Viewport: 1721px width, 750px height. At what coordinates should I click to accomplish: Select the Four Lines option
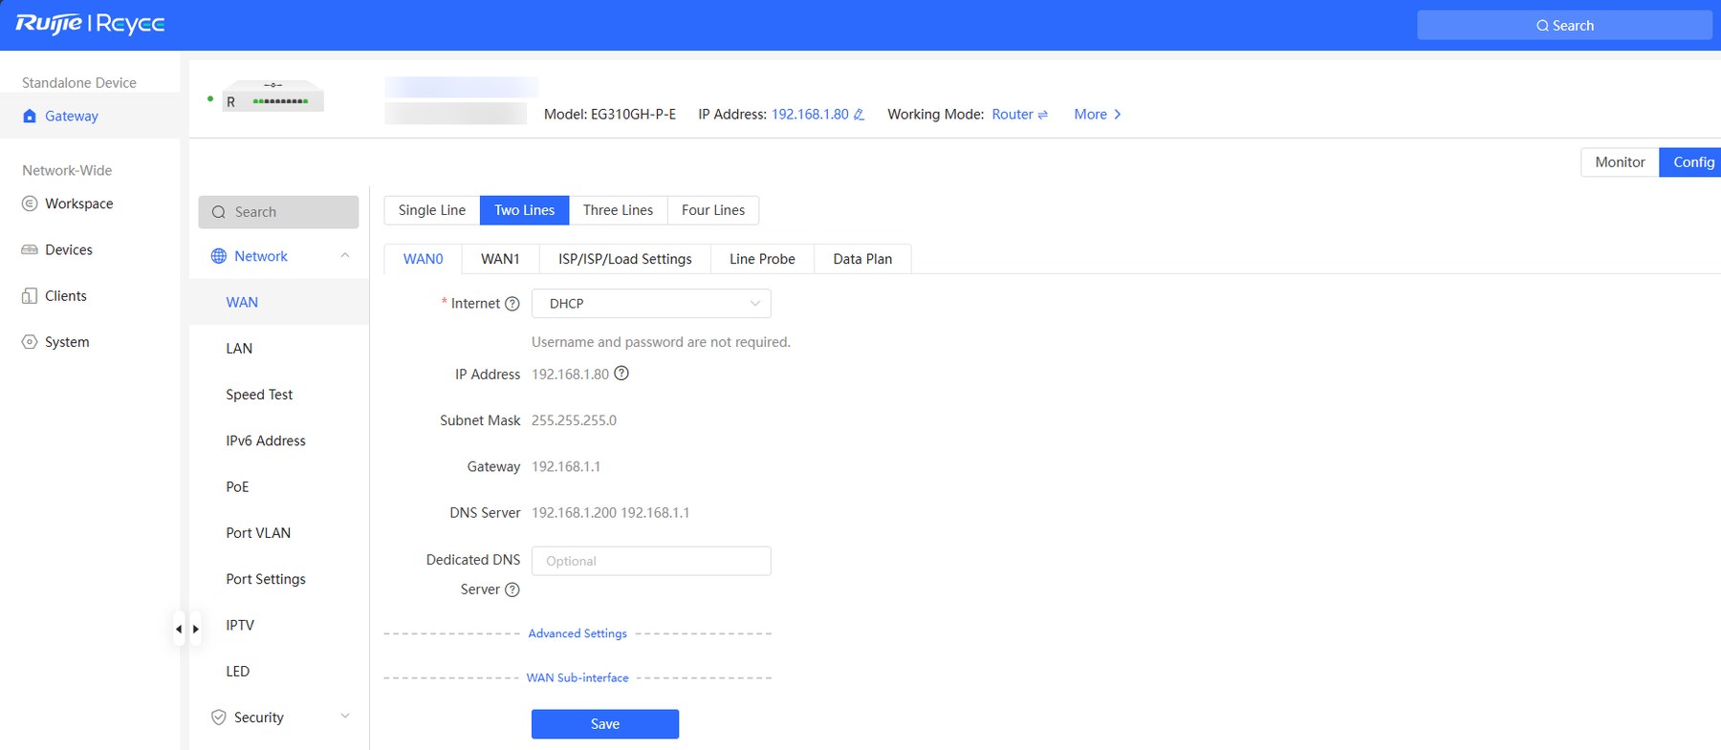coord(713,210)
